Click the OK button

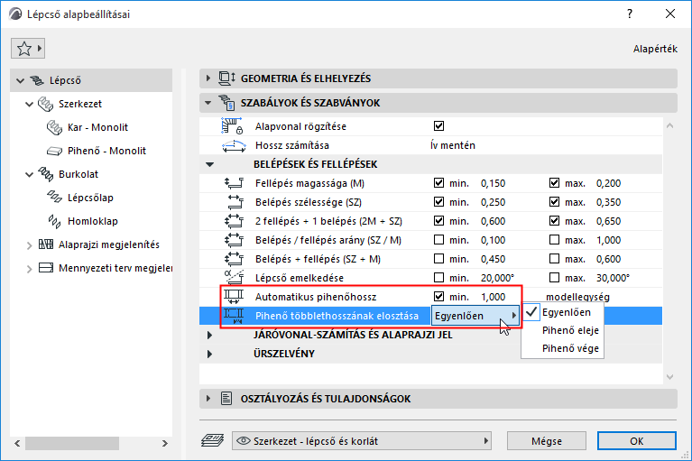pyautogui.click(x=636, y=441)
